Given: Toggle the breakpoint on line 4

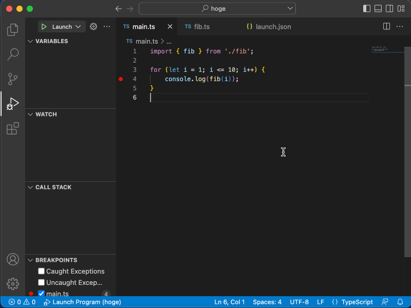Looking at the screenshot, I should [121, 79].
